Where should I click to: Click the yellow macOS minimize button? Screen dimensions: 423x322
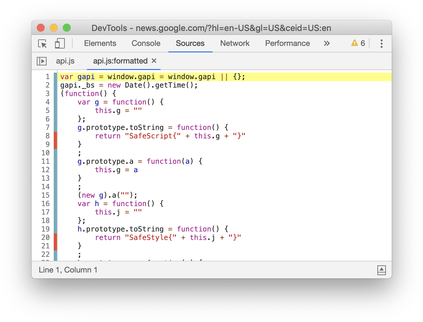[x=54, y=28]
